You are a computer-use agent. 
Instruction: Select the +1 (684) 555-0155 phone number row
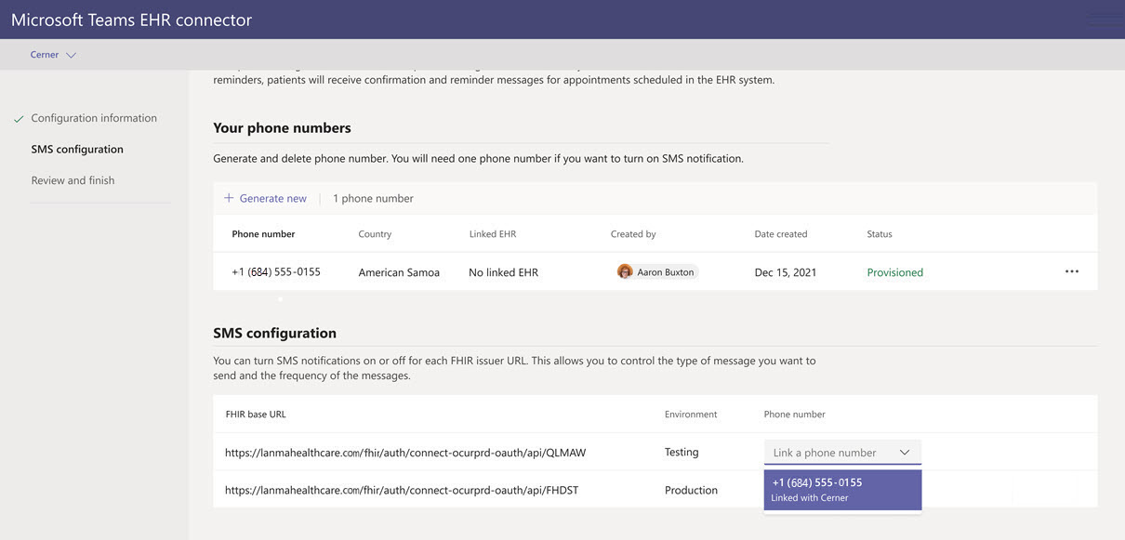pyautogui.click(x=276, y=272)
